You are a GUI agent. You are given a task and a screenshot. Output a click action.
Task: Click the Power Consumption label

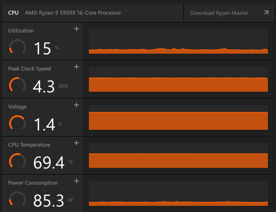[x=33, y=183]
